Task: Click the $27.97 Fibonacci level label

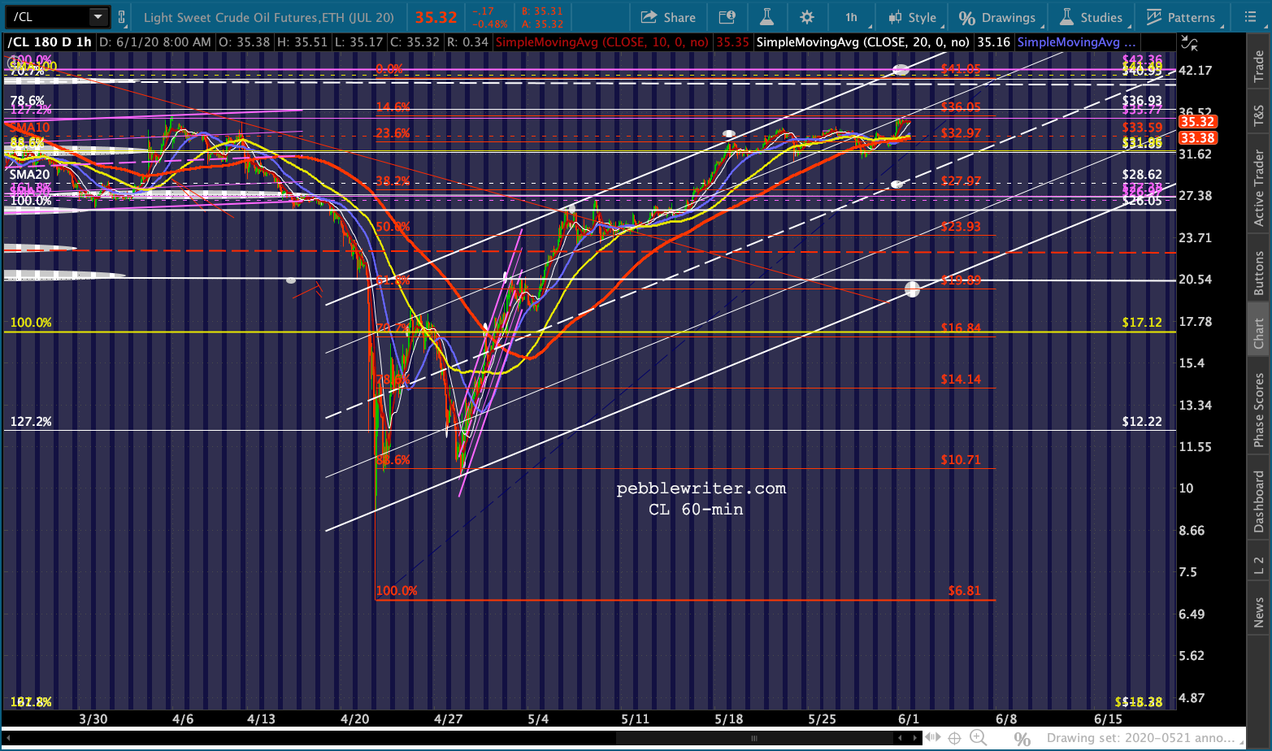Action: pos(961,181)
